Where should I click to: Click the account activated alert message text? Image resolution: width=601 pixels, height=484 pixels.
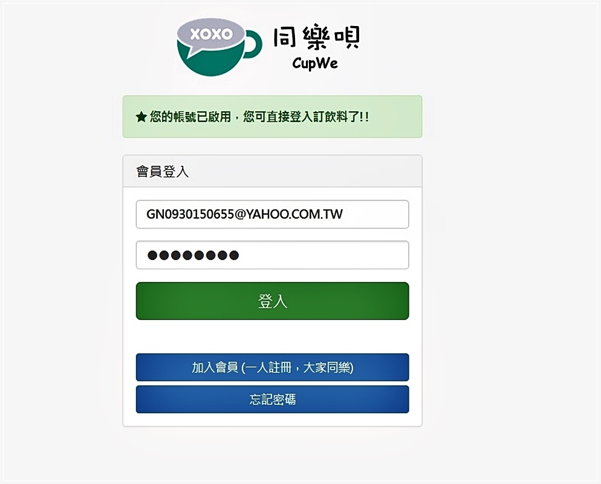pyautogui.click(x=259, y=117)
